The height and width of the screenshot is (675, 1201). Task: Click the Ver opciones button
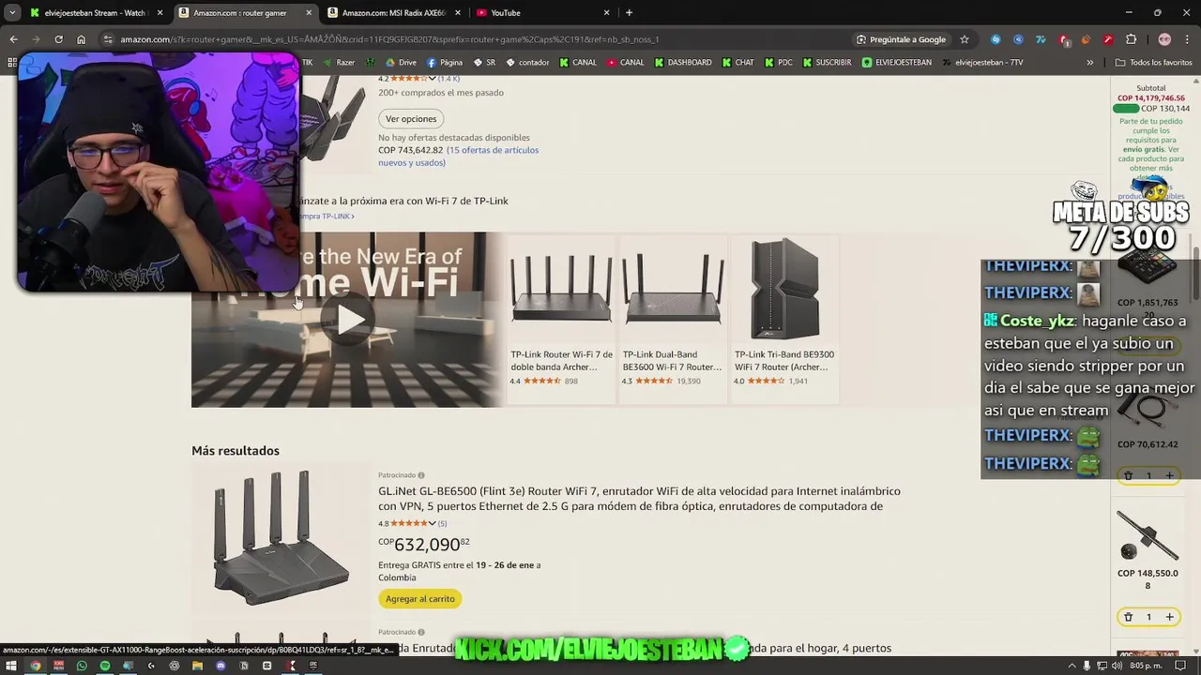click(411, 119)
